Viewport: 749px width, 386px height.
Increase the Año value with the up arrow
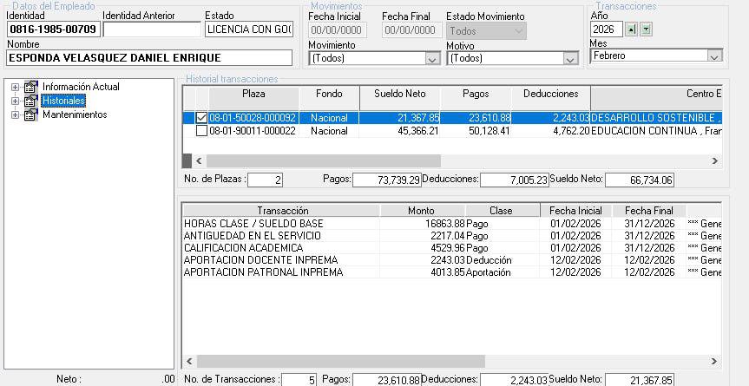pos(632,29)
